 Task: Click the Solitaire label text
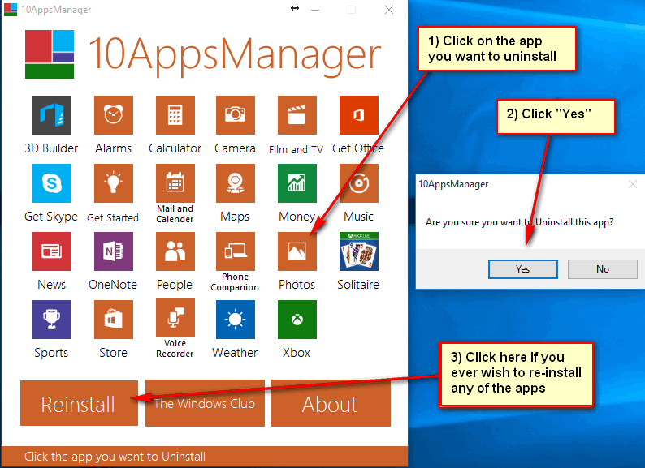(x=358, y=285)
